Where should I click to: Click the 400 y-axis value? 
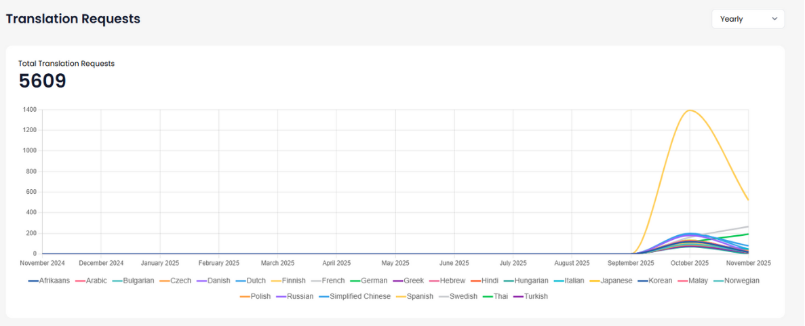[32, 213]
